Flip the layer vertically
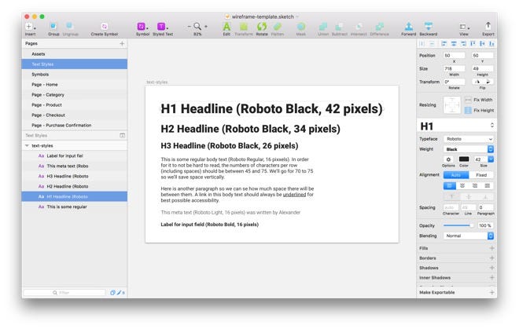 (488, 82)
